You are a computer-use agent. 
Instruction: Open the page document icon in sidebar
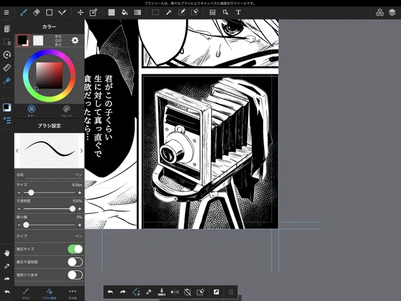[7, 29]
